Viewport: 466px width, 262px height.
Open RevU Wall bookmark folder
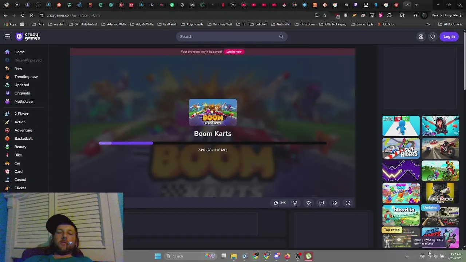[167, 24]
